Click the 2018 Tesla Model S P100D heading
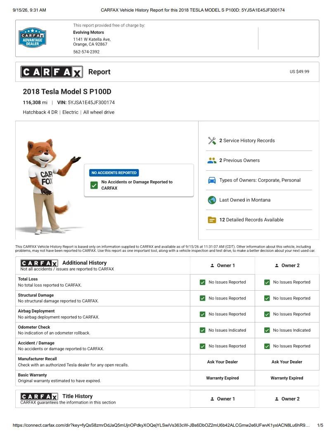The width and height of the screenshot is (336, 435). pyautogui.click(x=67, y=91)
